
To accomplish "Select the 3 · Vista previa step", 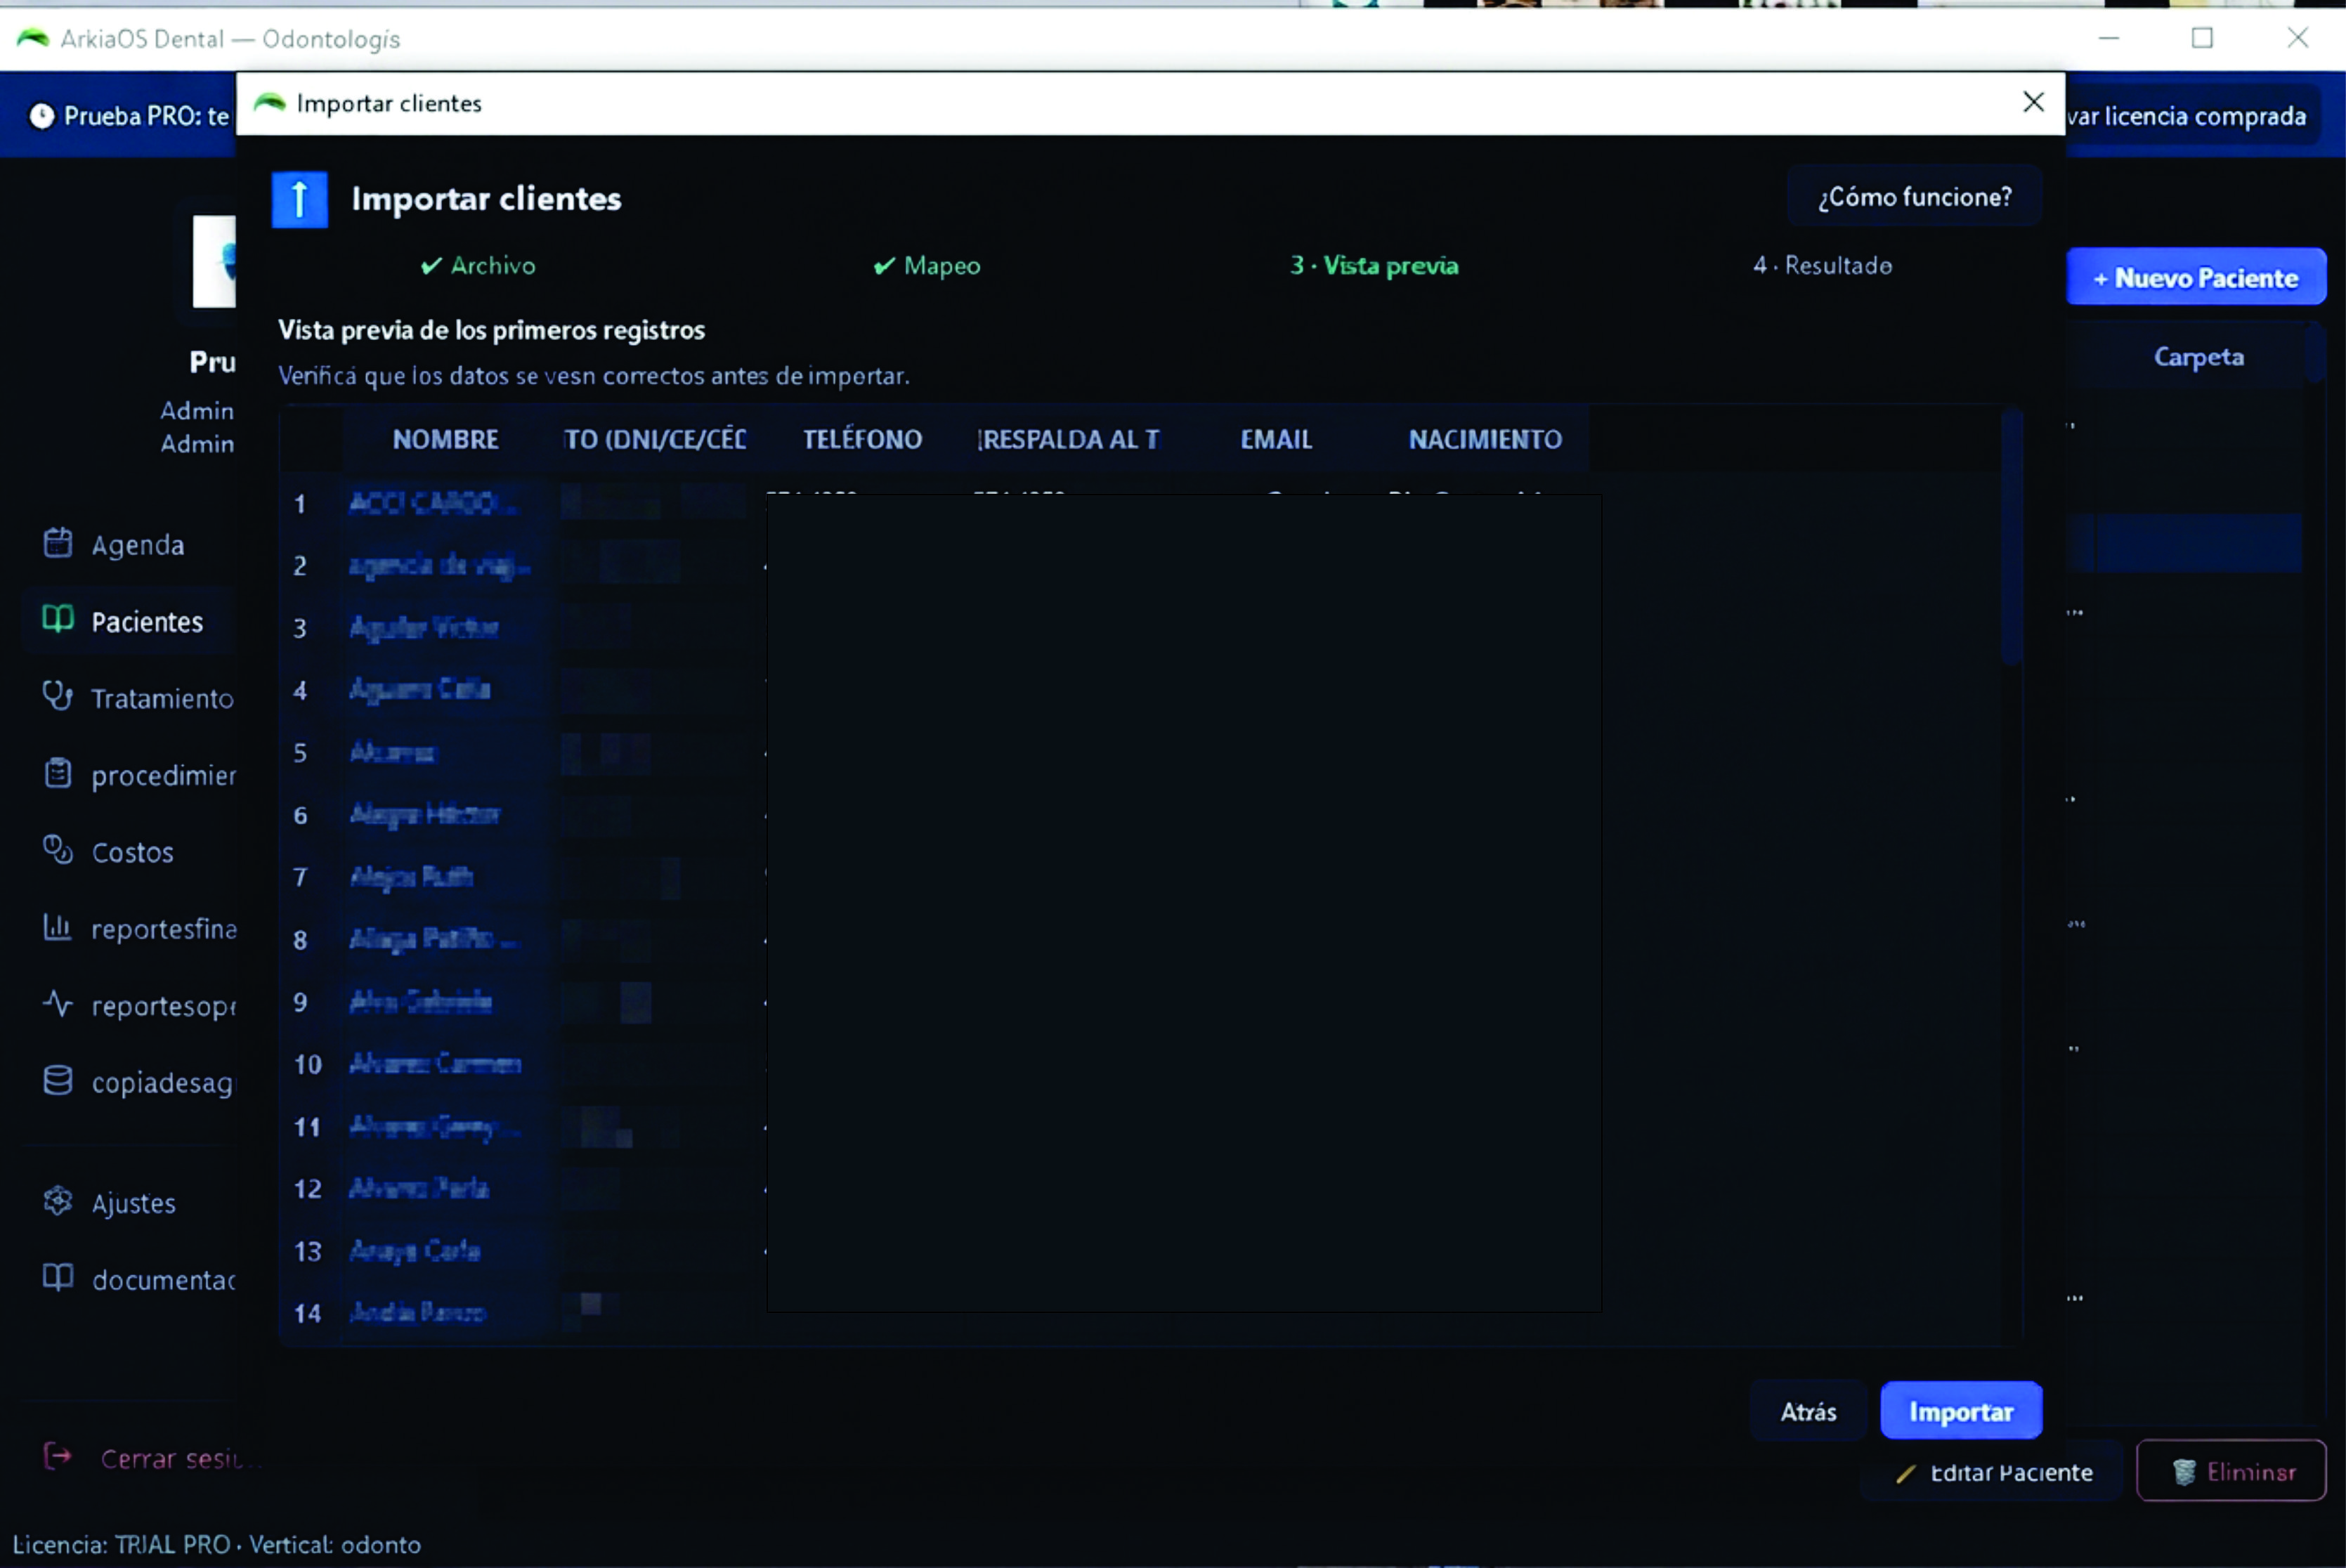I will click(x=1374, y=265).
